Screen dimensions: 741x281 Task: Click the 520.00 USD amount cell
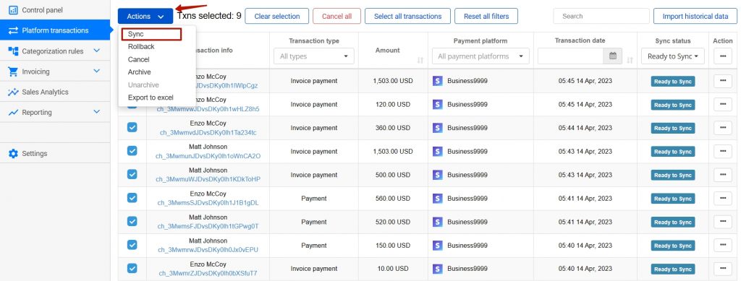pyautogui.click(x=393, y=222)
